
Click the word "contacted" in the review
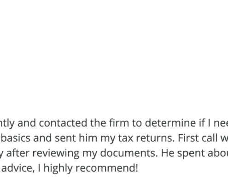point(63,123)
